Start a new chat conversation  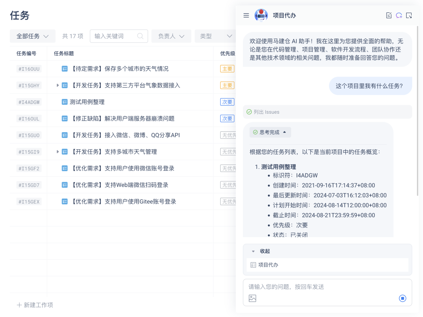coord(399,16)
